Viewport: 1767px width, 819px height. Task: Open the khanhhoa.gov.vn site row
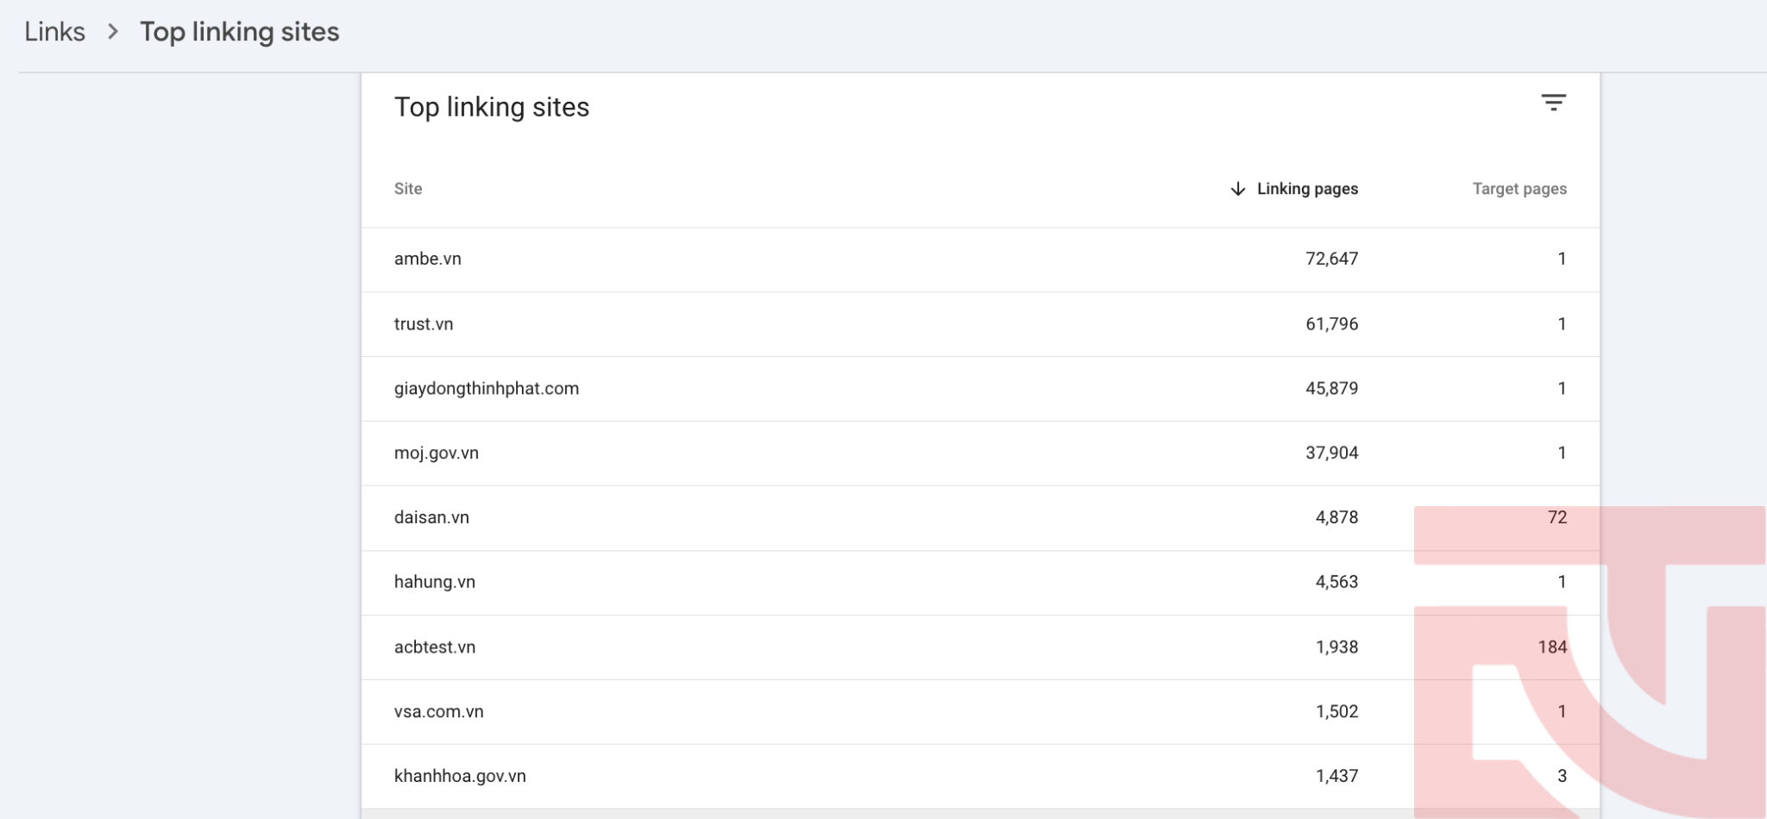[980, 777]
